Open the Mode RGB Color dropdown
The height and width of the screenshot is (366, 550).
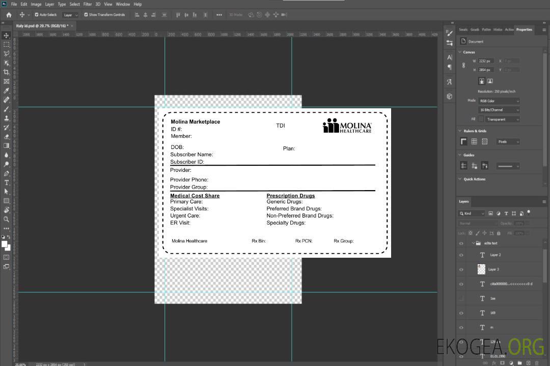point(499,101)
